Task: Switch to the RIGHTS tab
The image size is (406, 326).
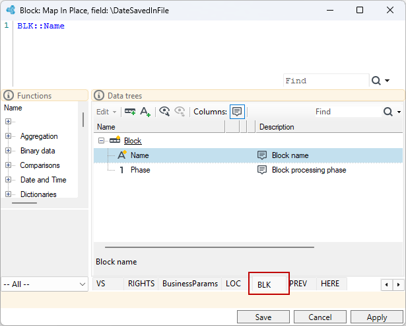Action: [141, 284]
